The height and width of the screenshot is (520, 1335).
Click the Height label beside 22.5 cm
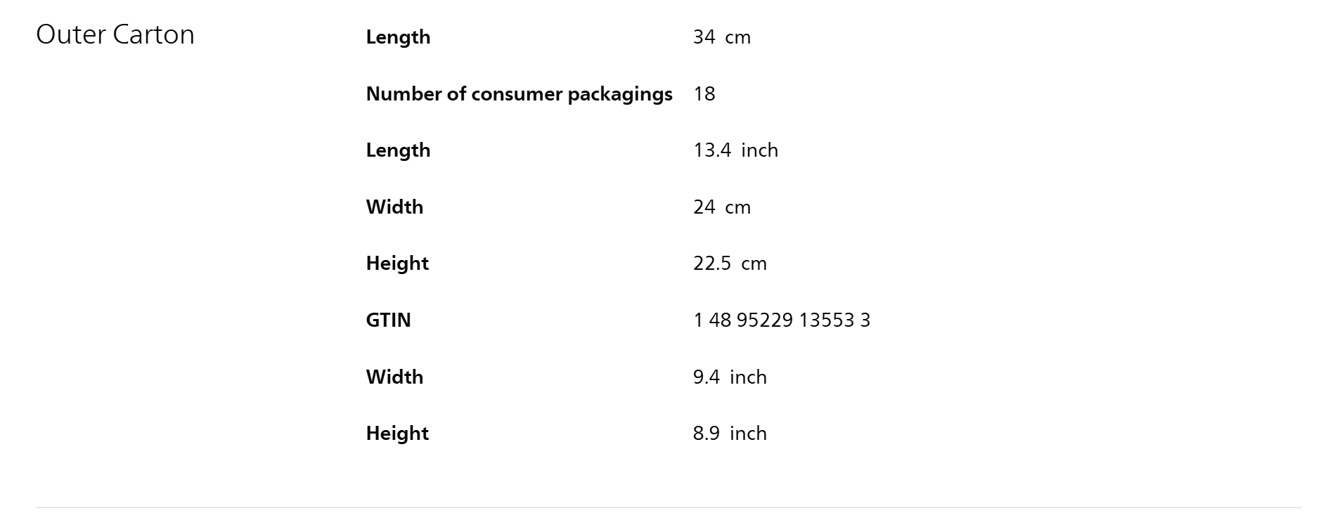click(397, 264)
